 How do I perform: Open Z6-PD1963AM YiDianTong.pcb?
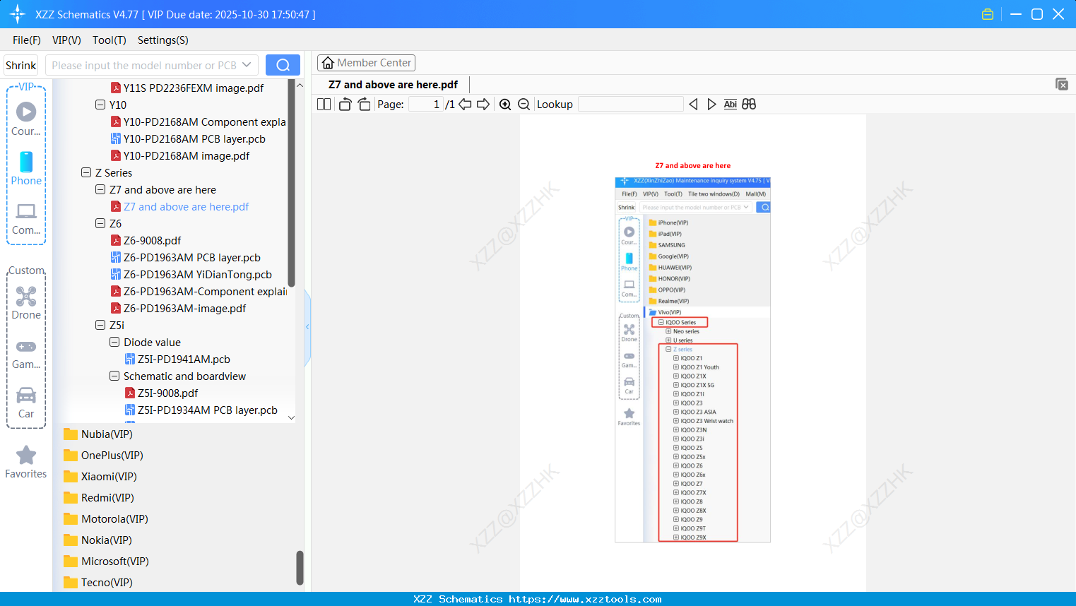(197, 274)
